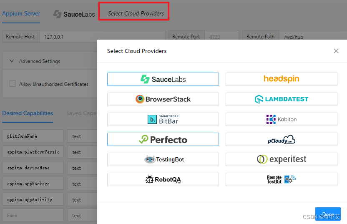The height and width of the screenshot is (224, 347).
Task: Switch to the Appium Server tab
Action: (21, 13)
